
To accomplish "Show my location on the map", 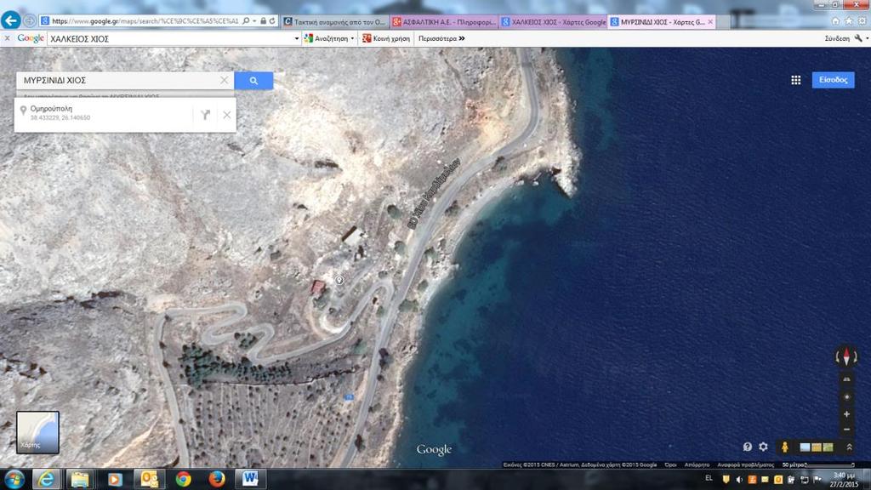I will [x=846, y=396].
